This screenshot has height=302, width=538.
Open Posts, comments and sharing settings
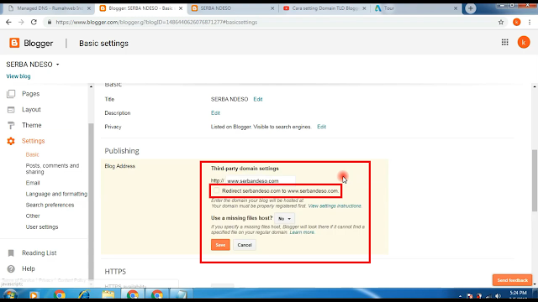pos(52,169)
